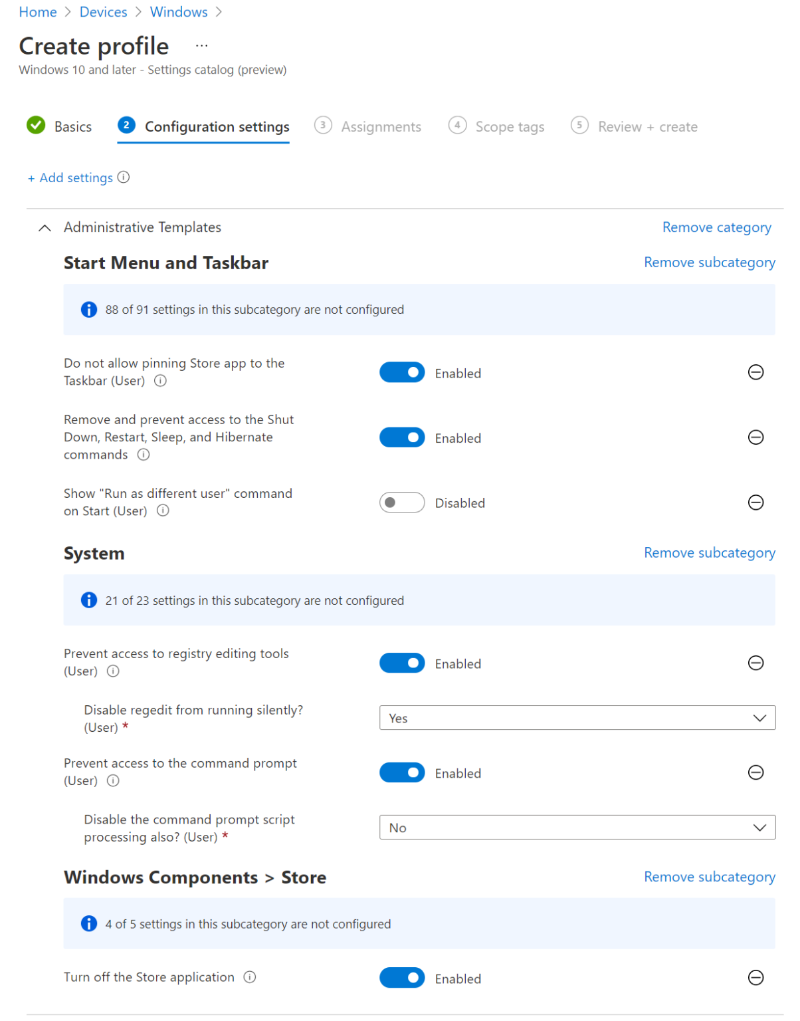Click the Windows Components > Store heading
This screenshot has height=1021, width=800.
pyautogui.click(x=195, y=877)
